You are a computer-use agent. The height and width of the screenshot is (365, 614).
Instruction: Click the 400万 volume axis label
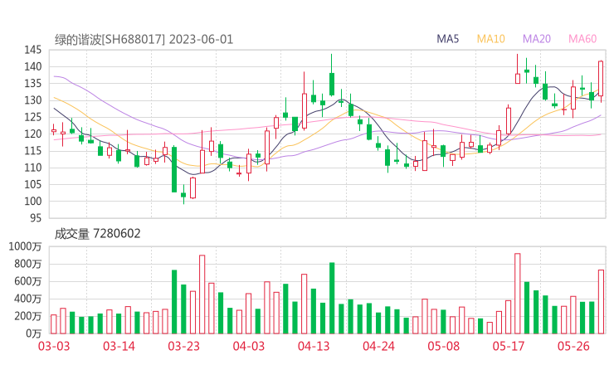(x=27, y=299)
